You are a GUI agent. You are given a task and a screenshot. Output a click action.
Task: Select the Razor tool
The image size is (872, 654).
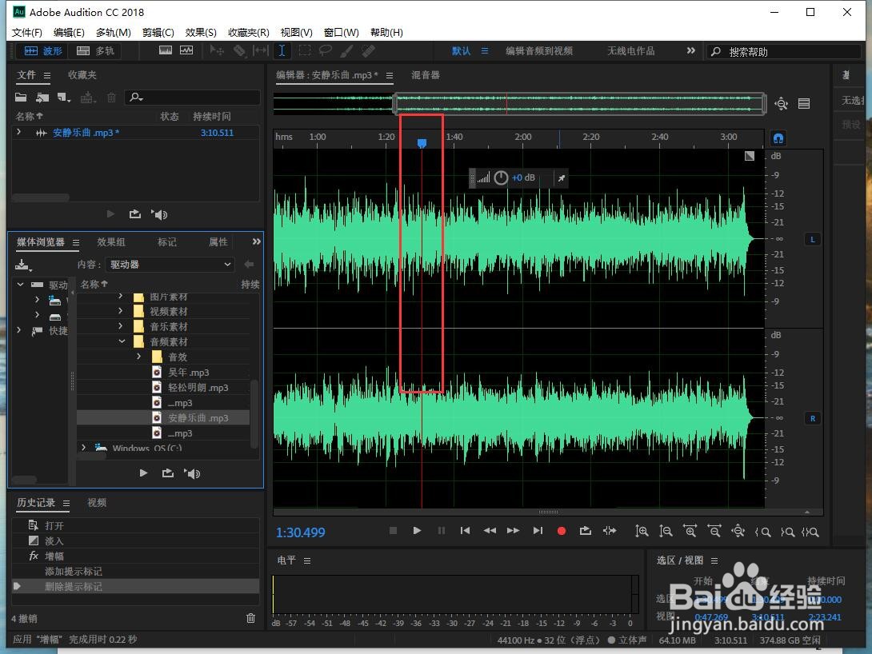tap(239, 51)
